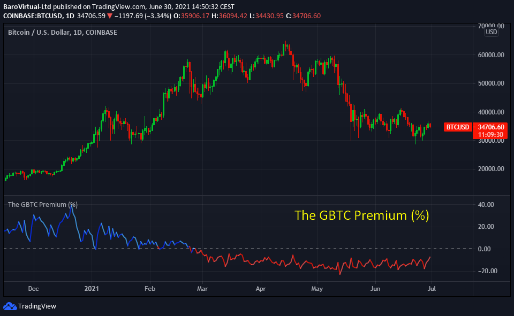Select the header close value after C:

(306, 16)
